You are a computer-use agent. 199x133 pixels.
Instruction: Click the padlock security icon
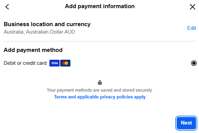point(100,82)
